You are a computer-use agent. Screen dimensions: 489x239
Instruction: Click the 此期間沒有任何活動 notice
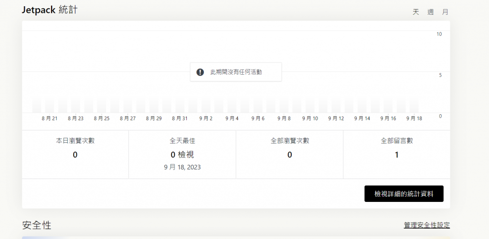(x=236, y=72)
